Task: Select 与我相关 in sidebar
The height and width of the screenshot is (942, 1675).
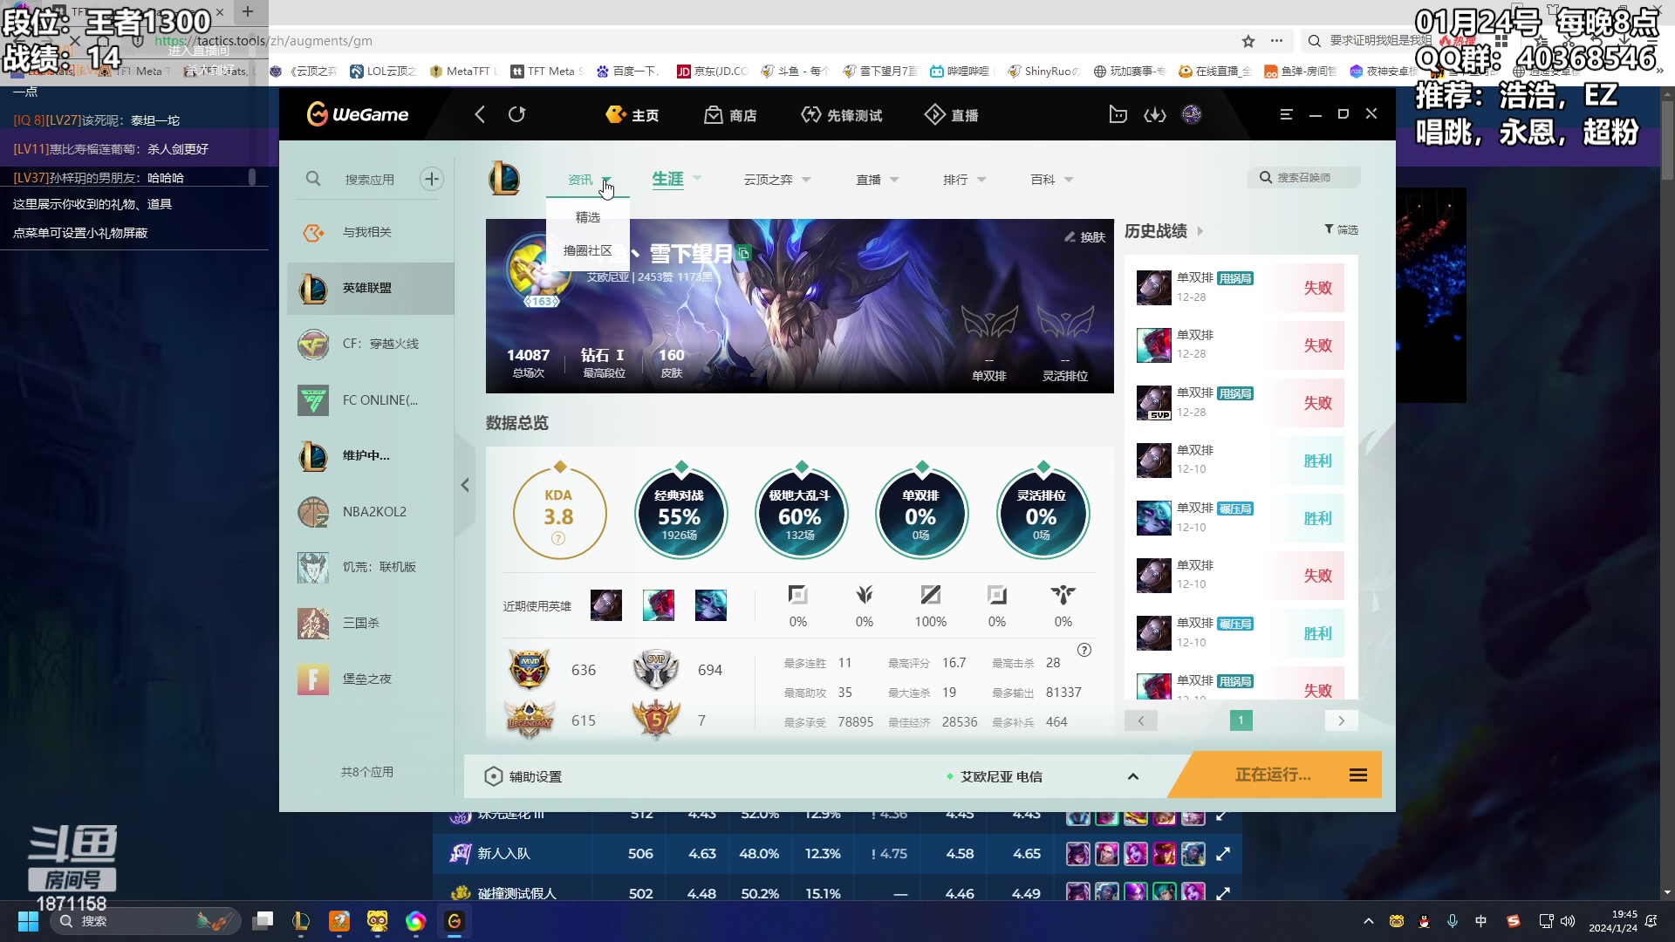Action: tap(371, 232)
